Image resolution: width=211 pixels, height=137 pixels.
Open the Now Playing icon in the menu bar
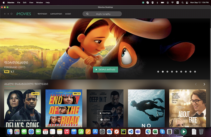click(168, 3)
